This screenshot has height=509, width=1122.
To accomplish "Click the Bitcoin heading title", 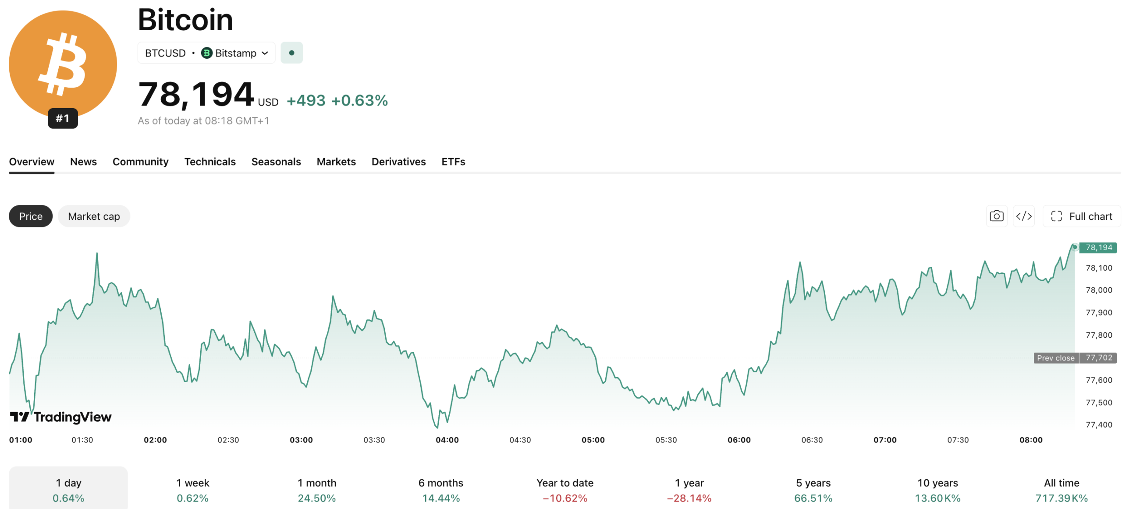I will [x=185, y=19].
